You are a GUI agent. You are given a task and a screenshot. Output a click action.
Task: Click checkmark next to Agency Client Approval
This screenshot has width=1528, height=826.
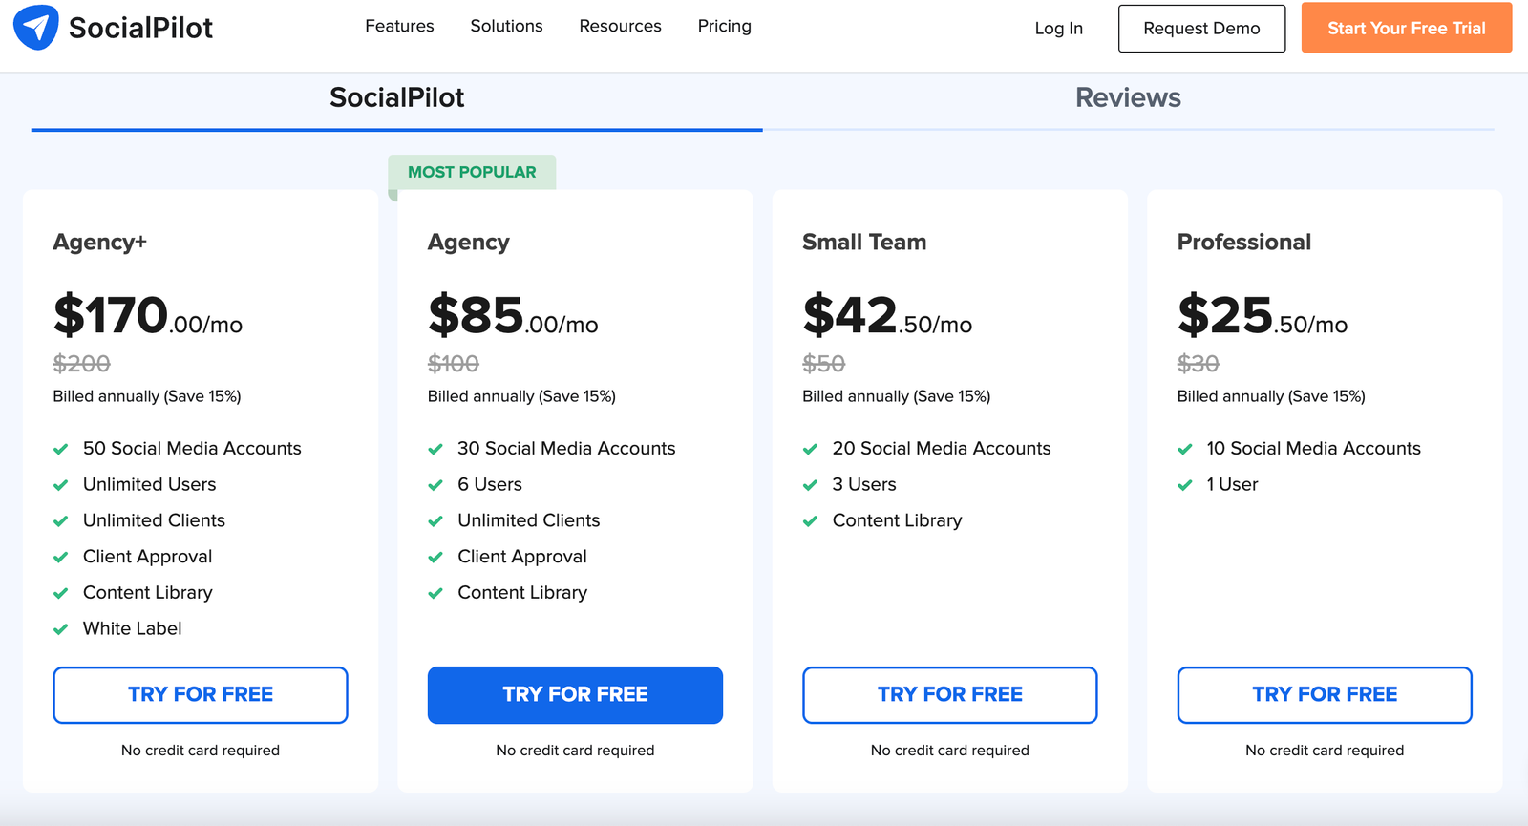pos(435,558)
